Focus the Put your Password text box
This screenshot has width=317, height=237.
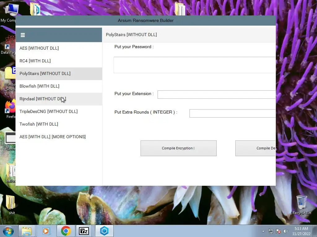[x=195, y=65]
